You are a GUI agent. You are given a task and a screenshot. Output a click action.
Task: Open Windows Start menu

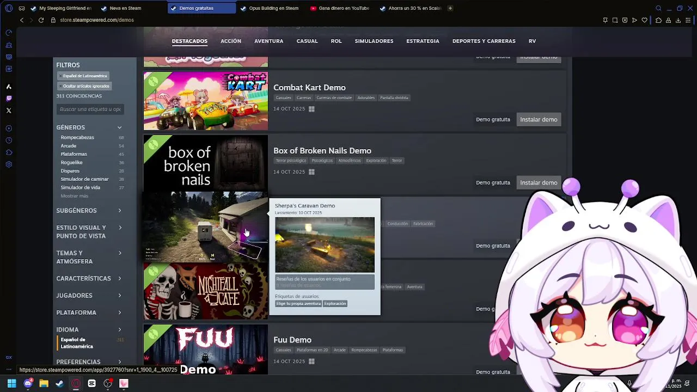click(11, 383)
